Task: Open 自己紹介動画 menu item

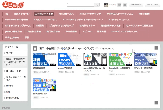Action: click(34, 31)
